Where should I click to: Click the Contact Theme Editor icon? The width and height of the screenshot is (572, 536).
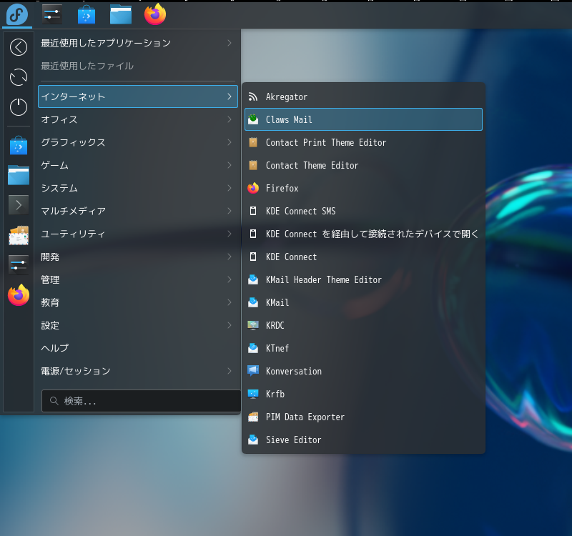pyautogui.click(x=253, y=165)
